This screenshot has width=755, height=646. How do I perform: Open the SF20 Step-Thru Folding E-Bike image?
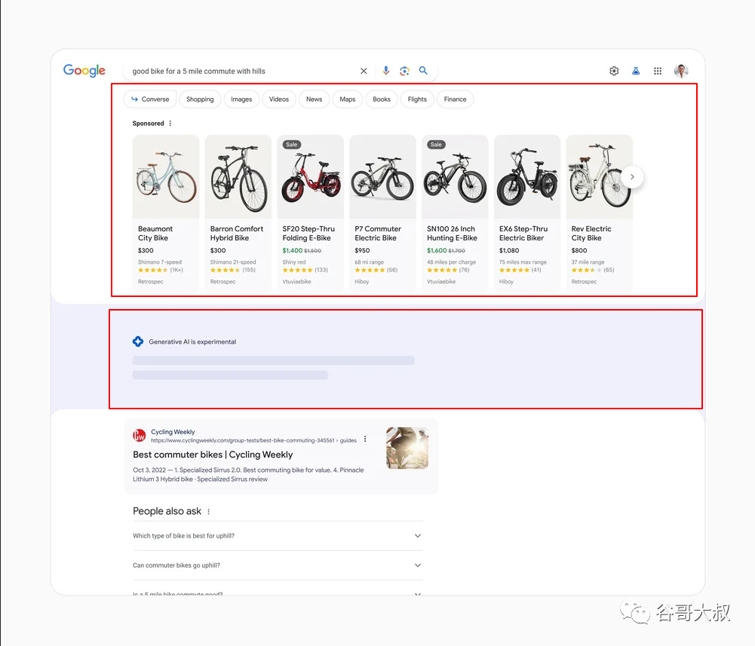pyautogui.click(x=310, y=176)
